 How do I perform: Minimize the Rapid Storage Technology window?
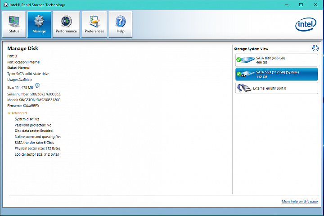[x=287, y=5]
